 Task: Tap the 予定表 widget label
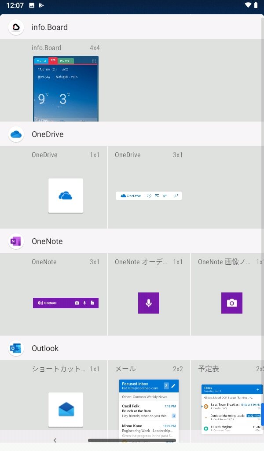point(209,369)
